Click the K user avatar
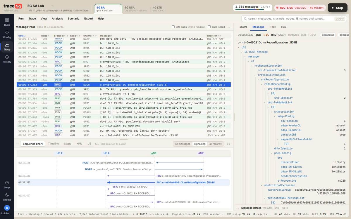The width and height of the screenshot is (351, 219). [7, 208]
